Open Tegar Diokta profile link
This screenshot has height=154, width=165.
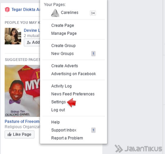pos(26,9)
